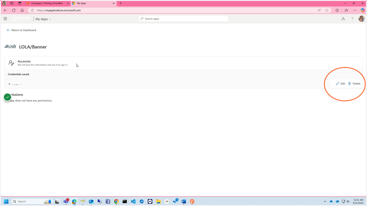Open File Explorer from taskbar
The height and width of the screenshot is (206, 367).
click(158, 201)
